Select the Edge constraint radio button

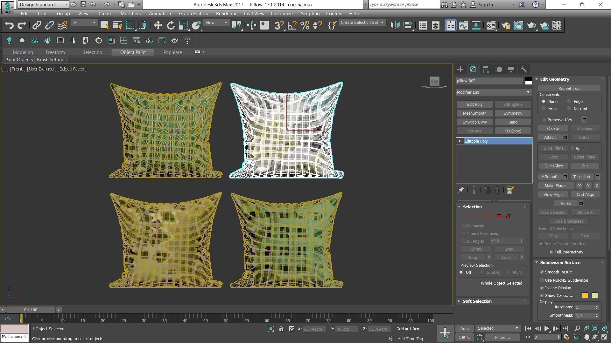pyautogui.click(x=569, y=102)
